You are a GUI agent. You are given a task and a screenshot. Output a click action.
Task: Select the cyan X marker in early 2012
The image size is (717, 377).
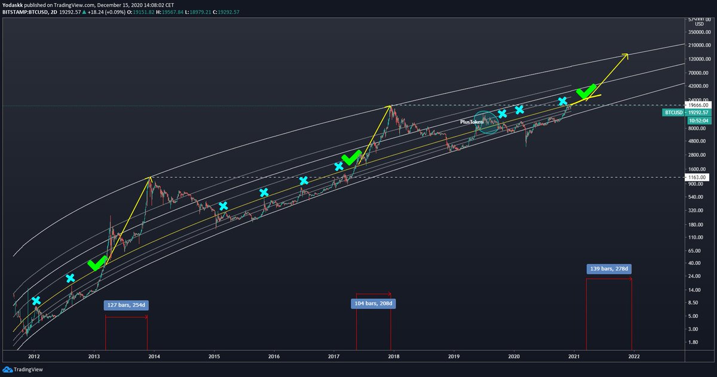[36, 300]
